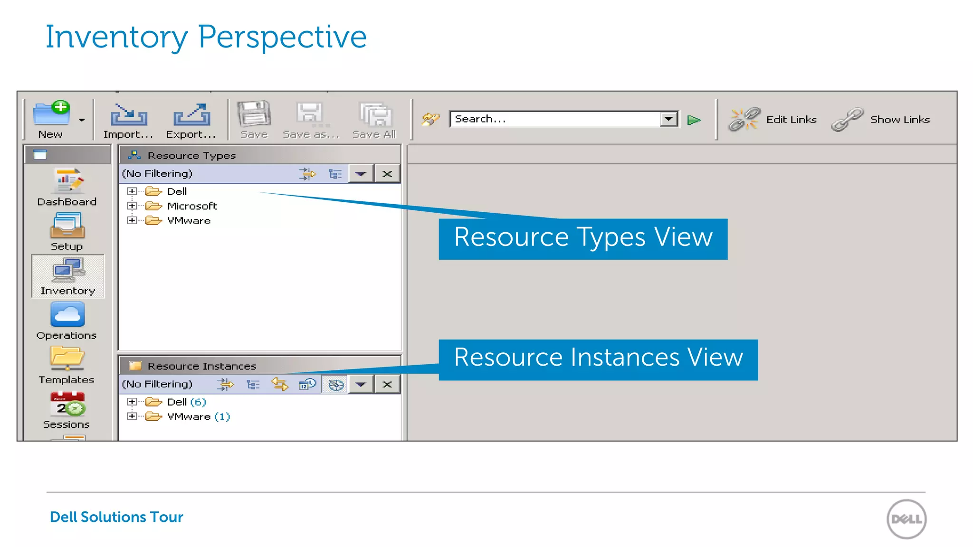Click the tree view icon in Resource Types
The width and height of the screenshot is (973, 547).
click(x=335, y=174)
